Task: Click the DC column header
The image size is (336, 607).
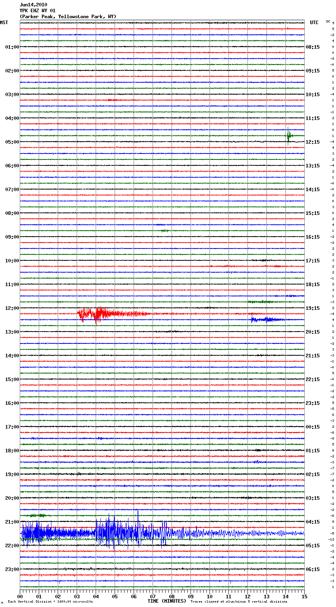Action: point(328,21)
